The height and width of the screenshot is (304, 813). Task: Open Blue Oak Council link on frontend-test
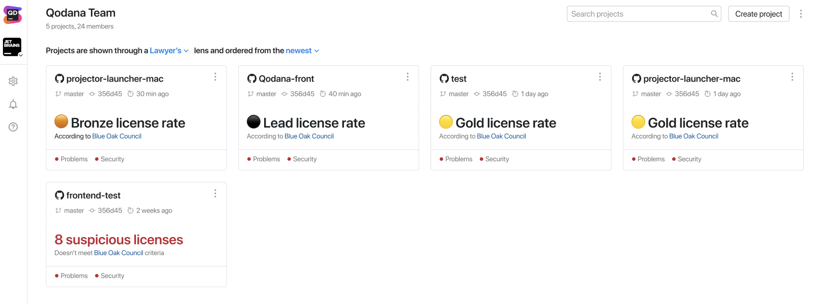coord(118,253)
